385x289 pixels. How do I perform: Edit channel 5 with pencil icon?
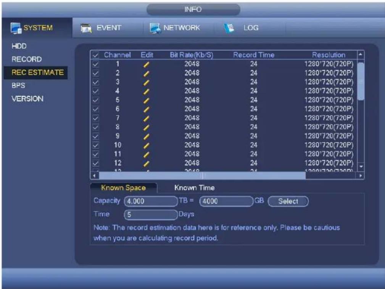pos(147,101)
